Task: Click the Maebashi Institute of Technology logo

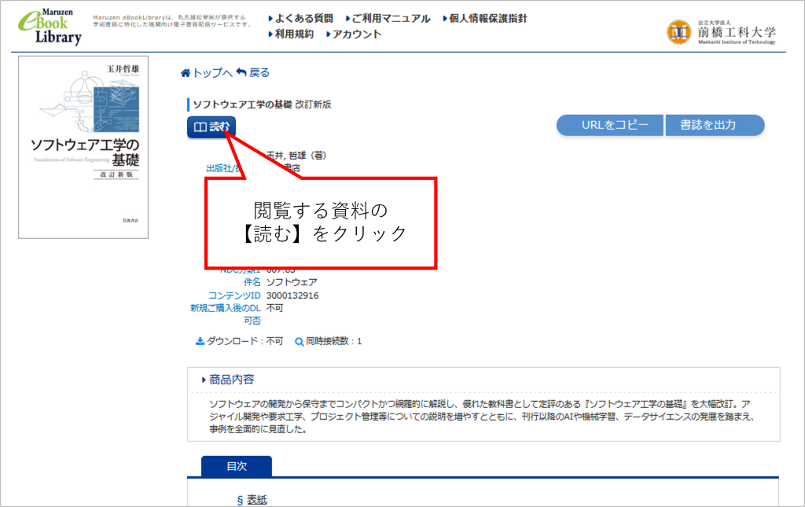Action: point(721,32)
